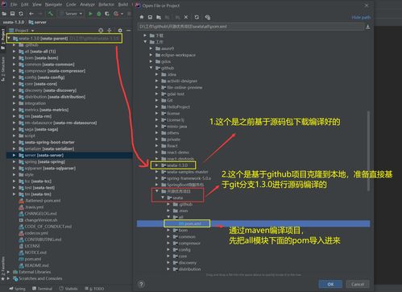Click the Save All icon in main toolbar
This screenshot has width=402, height=292.
12,14
